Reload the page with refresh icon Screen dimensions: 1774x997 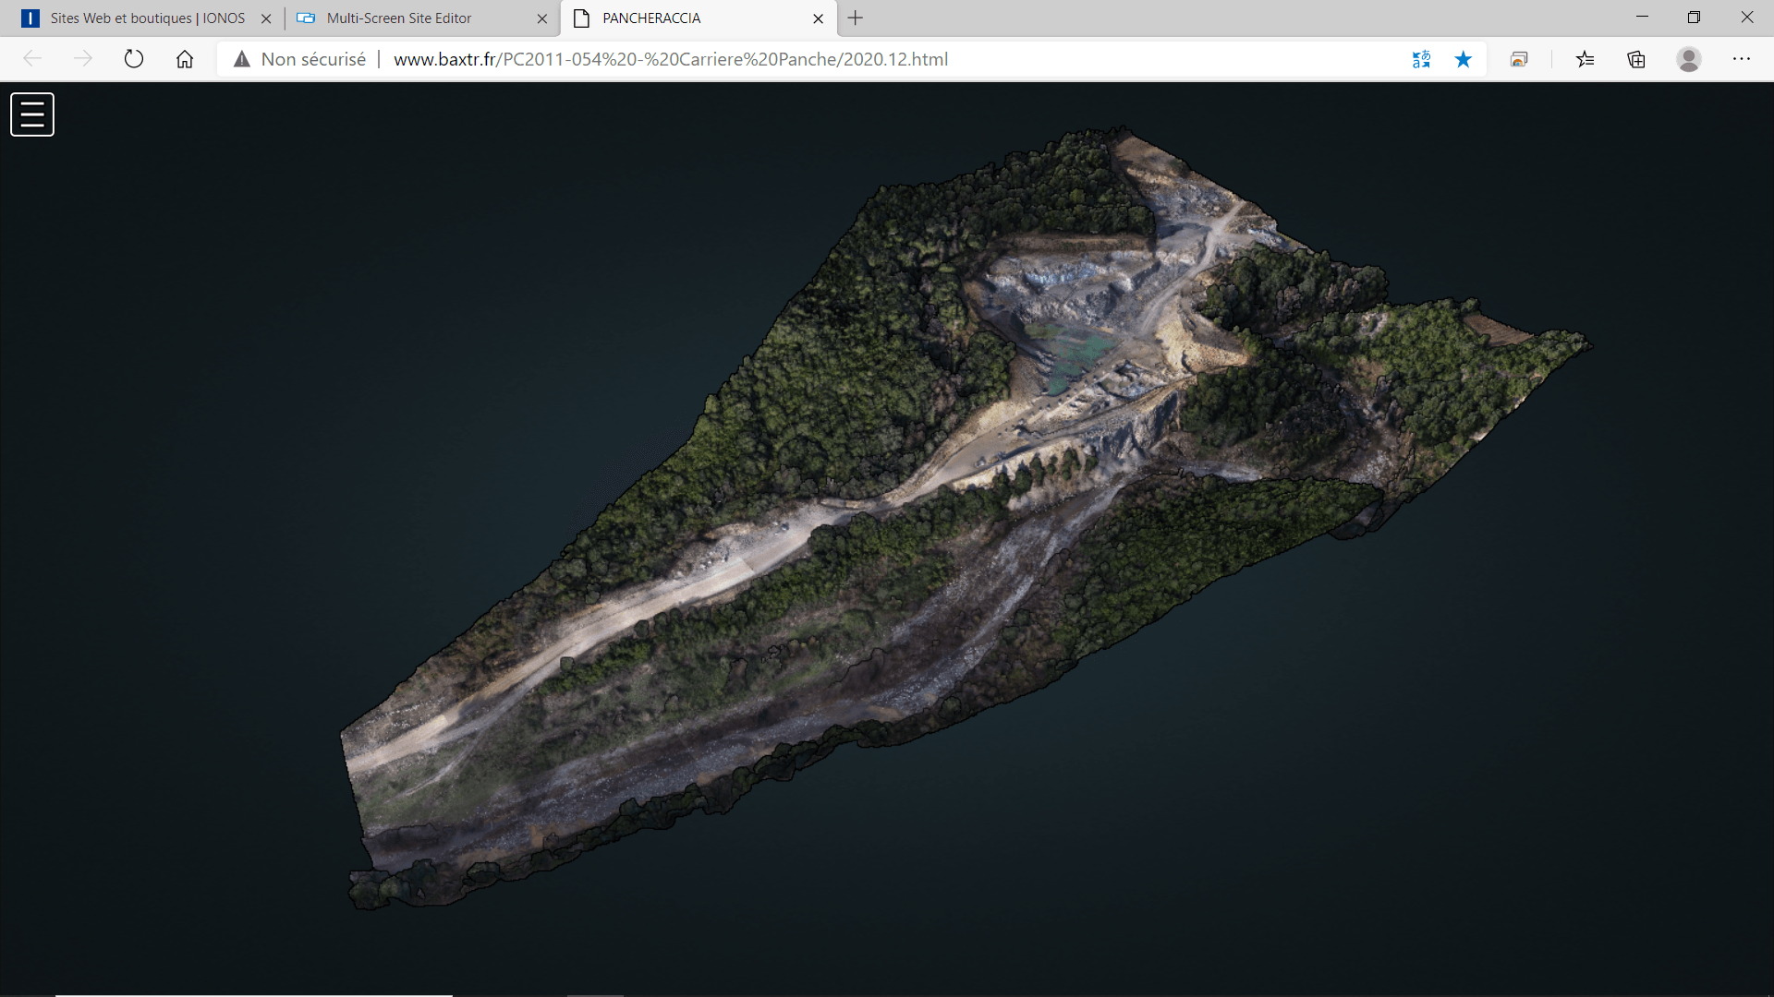click(134, 59)
